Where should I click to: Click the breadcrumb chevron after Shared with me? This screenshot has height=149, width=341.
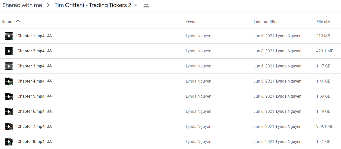(48, 6)
